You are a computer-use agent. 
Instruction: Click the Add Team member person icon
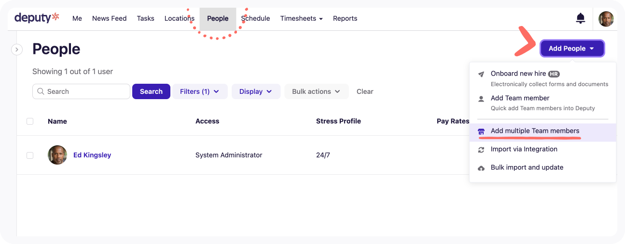[x=481, y=99]
